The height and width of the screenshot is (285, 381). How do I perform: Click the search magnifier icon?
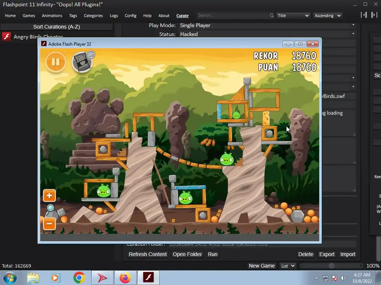272,16
